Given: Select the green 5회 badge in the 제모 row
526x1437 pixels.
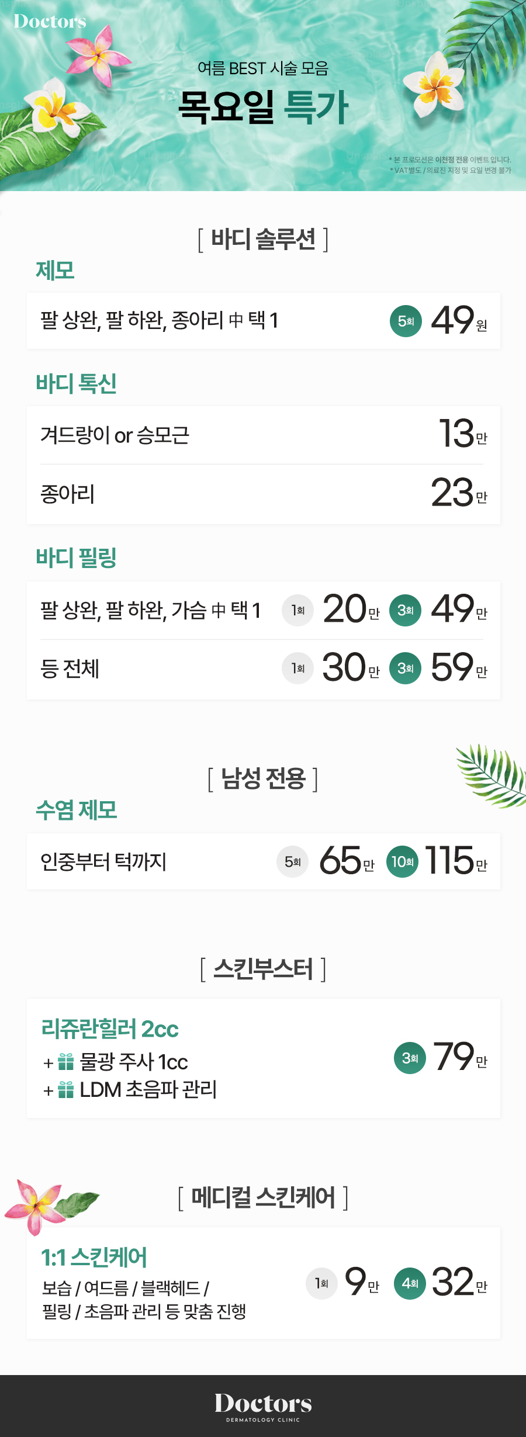Looking at the screenshot, I should (406, 321).
